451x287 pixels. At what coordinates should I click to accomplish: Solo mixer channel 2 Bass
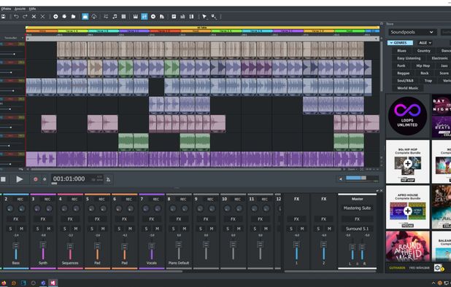coord(11,229)
